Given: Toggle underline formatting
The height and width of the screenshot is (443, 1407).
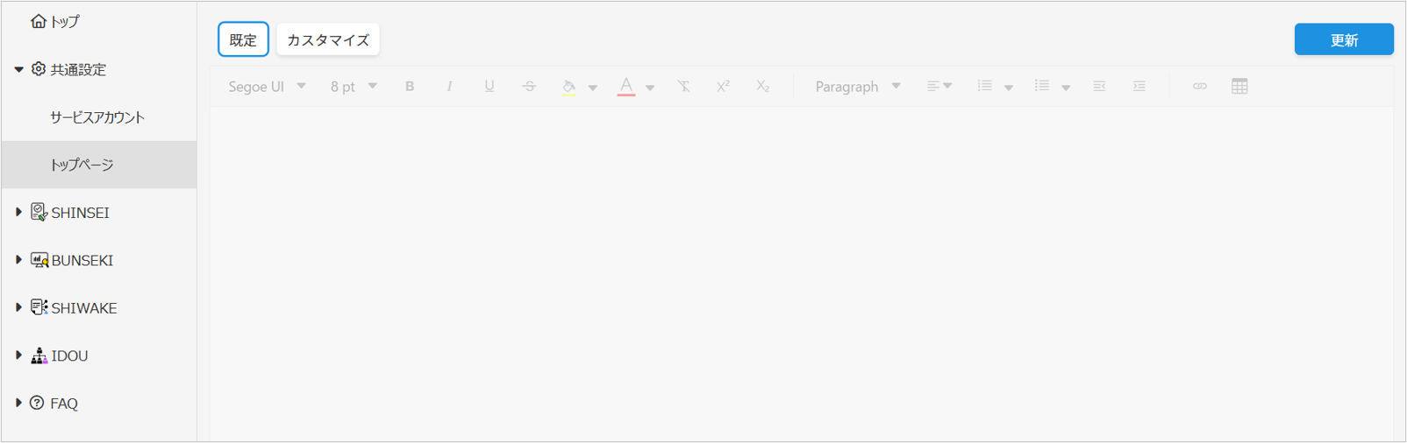Looking at the screenshot, I should point(489,86).
